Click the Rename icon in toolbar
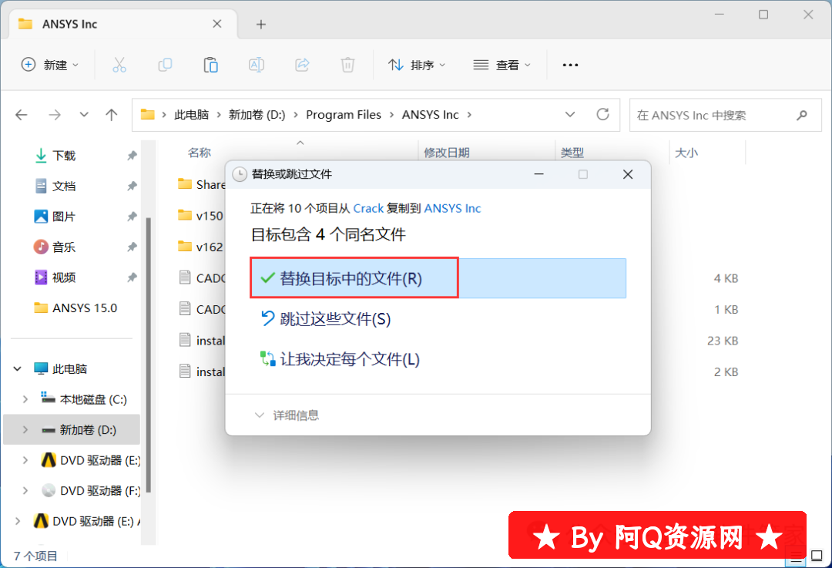The image size is (832, 568). point(256,65)
